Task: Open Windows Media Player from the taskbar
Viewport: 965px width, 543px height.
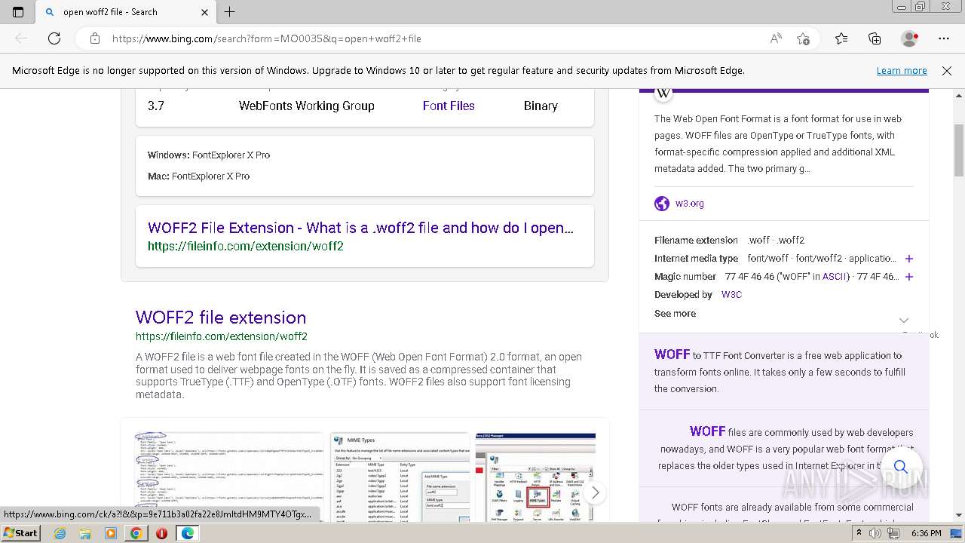Action: 111,533
